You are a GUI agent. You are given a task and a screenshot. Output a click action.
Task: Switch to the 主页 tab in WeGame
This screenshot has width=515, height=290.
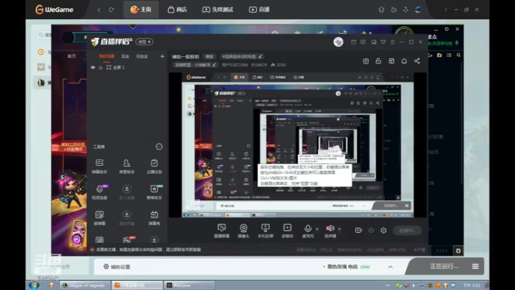coord(141,10)
